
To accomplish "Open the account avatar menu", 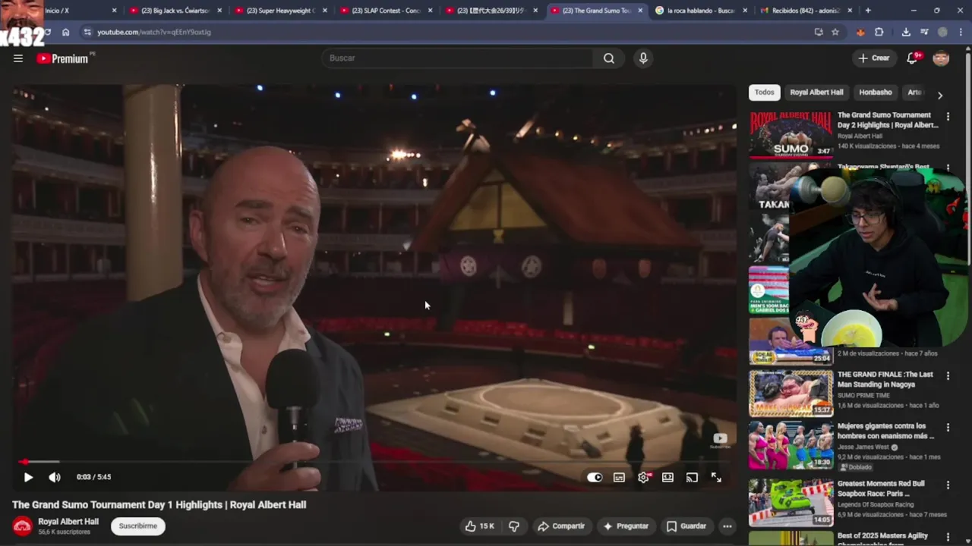I will (x=941, y=58).
